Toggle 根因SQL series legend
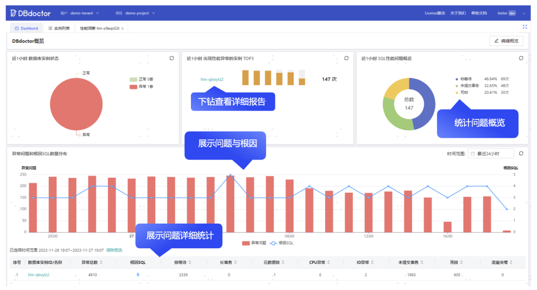Viewport: 537px width, 290px height. click(x=281, y=243)
